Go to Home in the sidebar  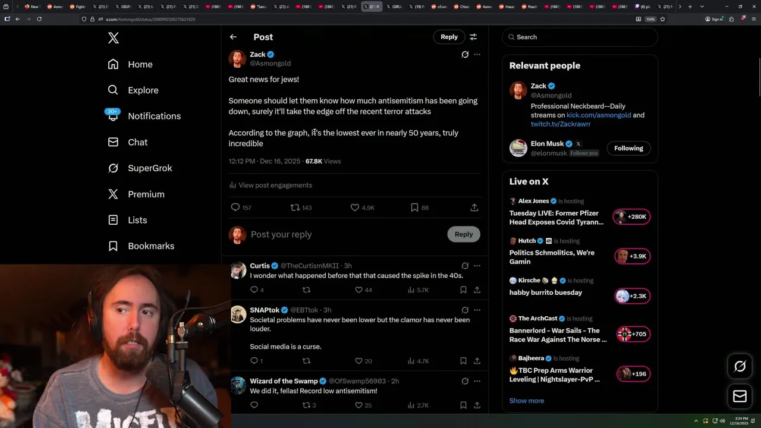tap(131, 64)
